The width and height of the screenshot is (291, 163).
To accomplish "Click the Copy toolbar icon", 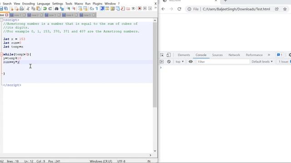I will click(33, 9).
